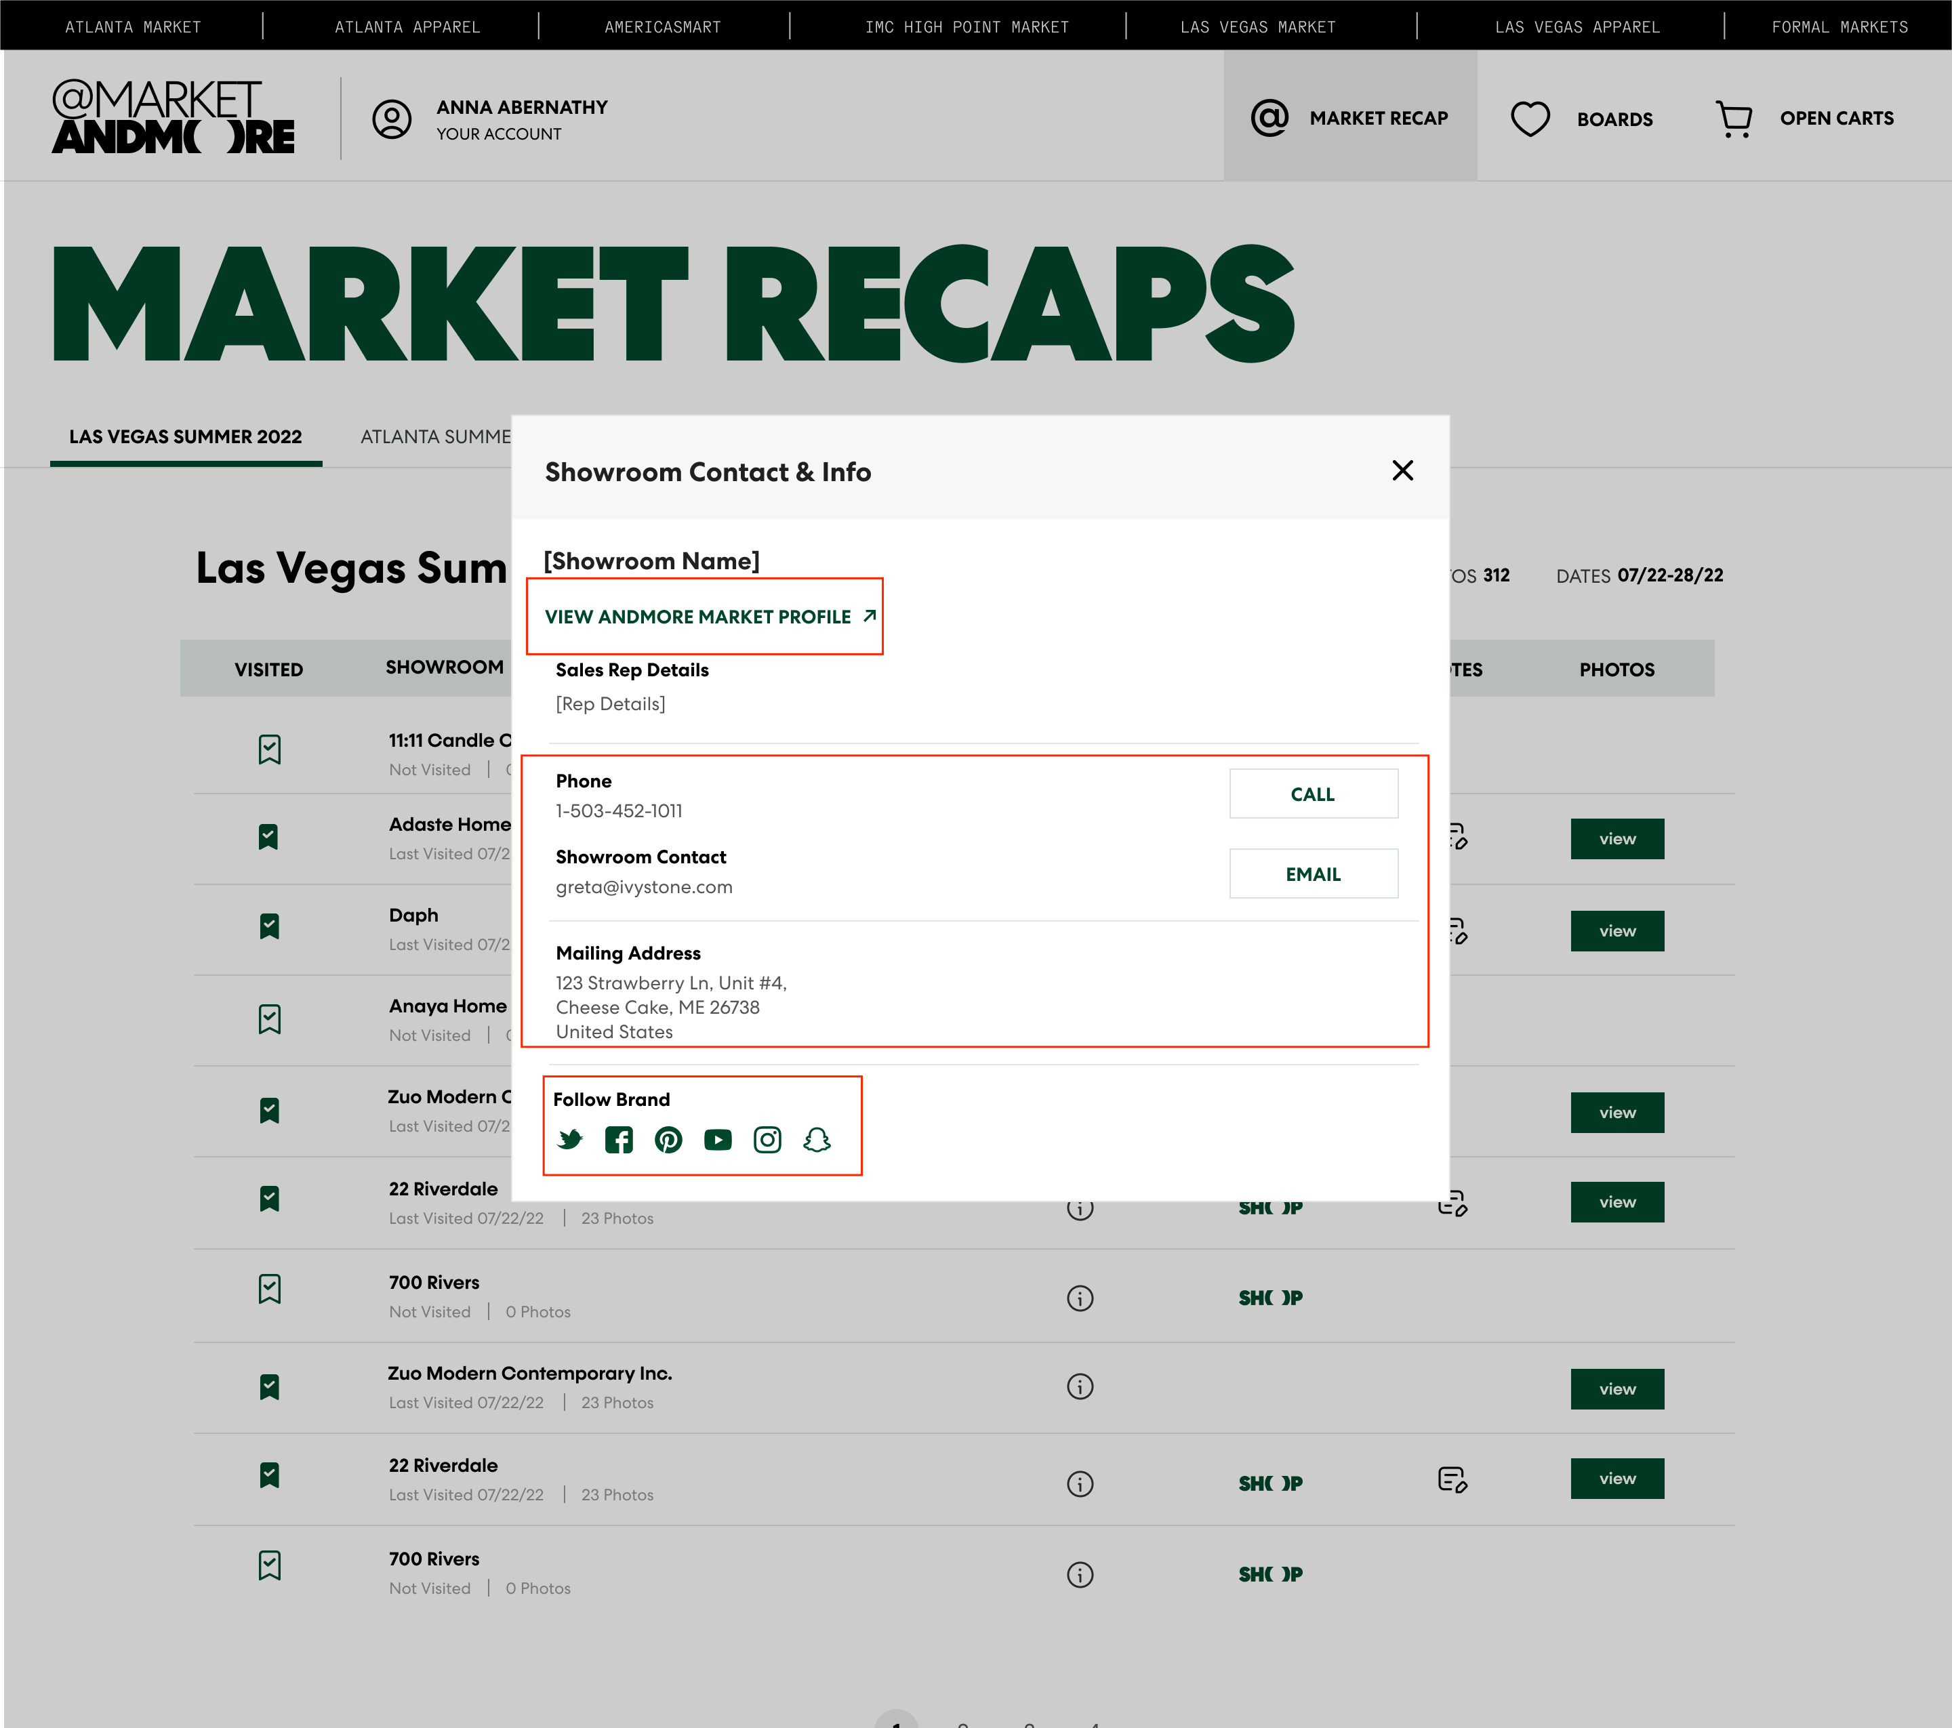Screen dimensions: 1952x1728
Task: Click the Sales Rep Details label
Action: coord(632,670)
